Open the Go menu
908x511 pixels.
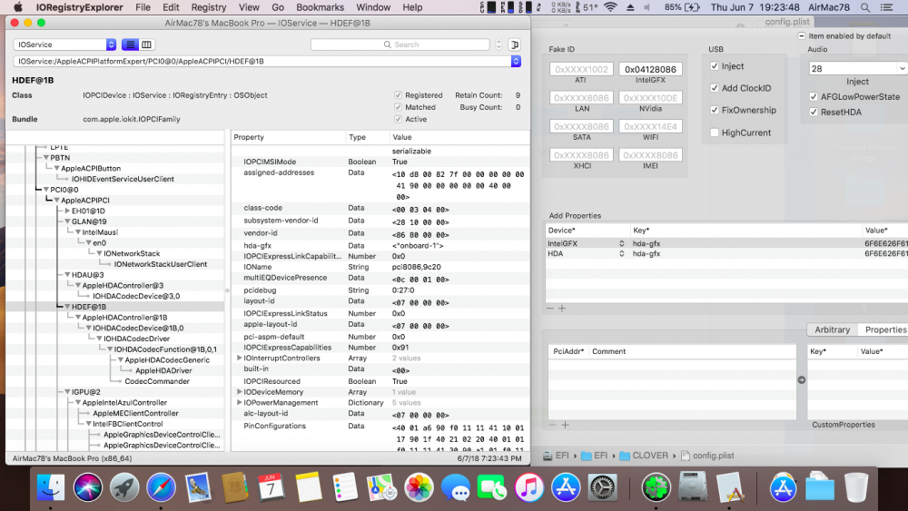pos(278,7)
